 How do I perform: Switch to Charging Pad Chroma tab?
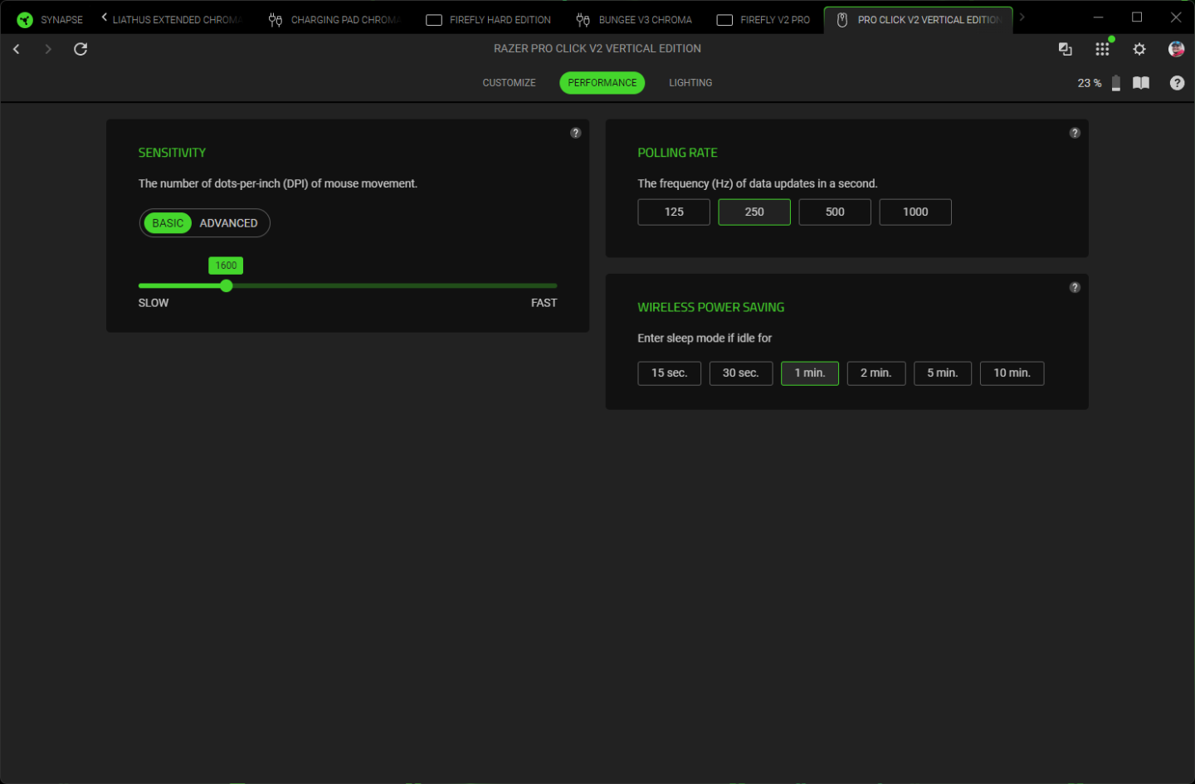pos(334,19)
